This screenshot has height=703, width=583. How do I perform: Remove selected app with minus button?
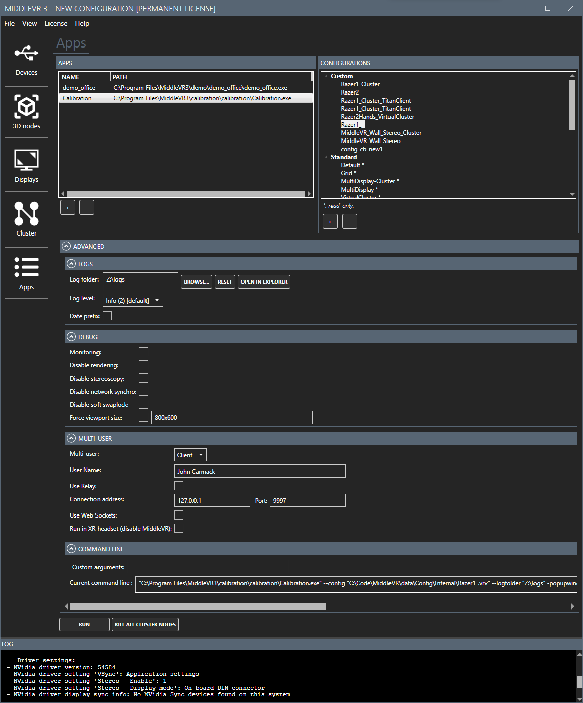click(x=87, y=207)
